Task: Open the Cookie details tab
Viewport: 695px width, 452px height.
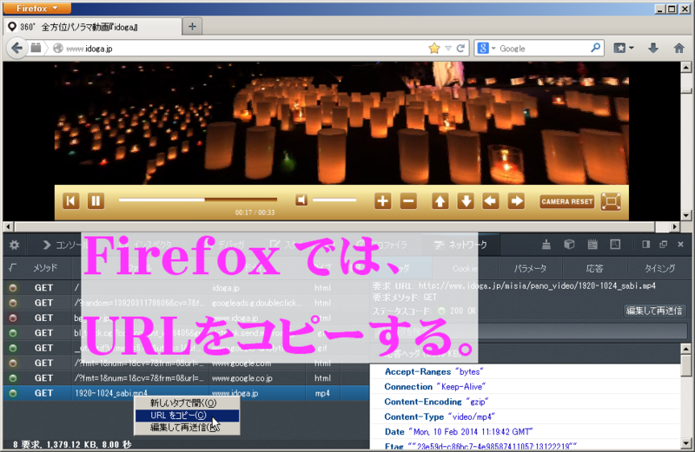Action: tap(465, 268)
